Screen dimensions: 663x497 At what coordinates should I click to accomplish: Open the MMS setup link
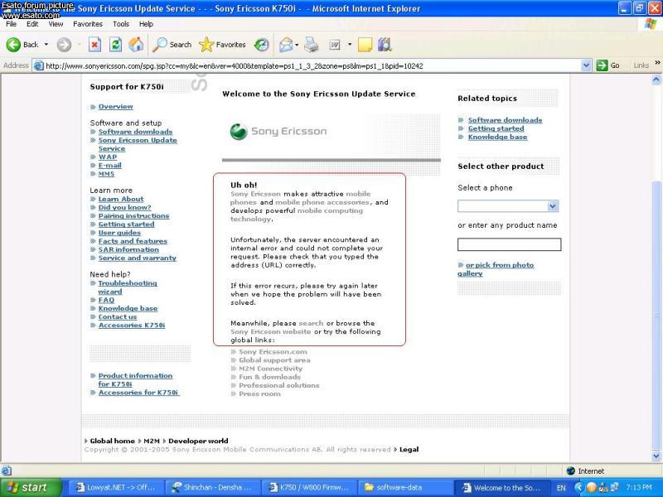tap(106, 174)
